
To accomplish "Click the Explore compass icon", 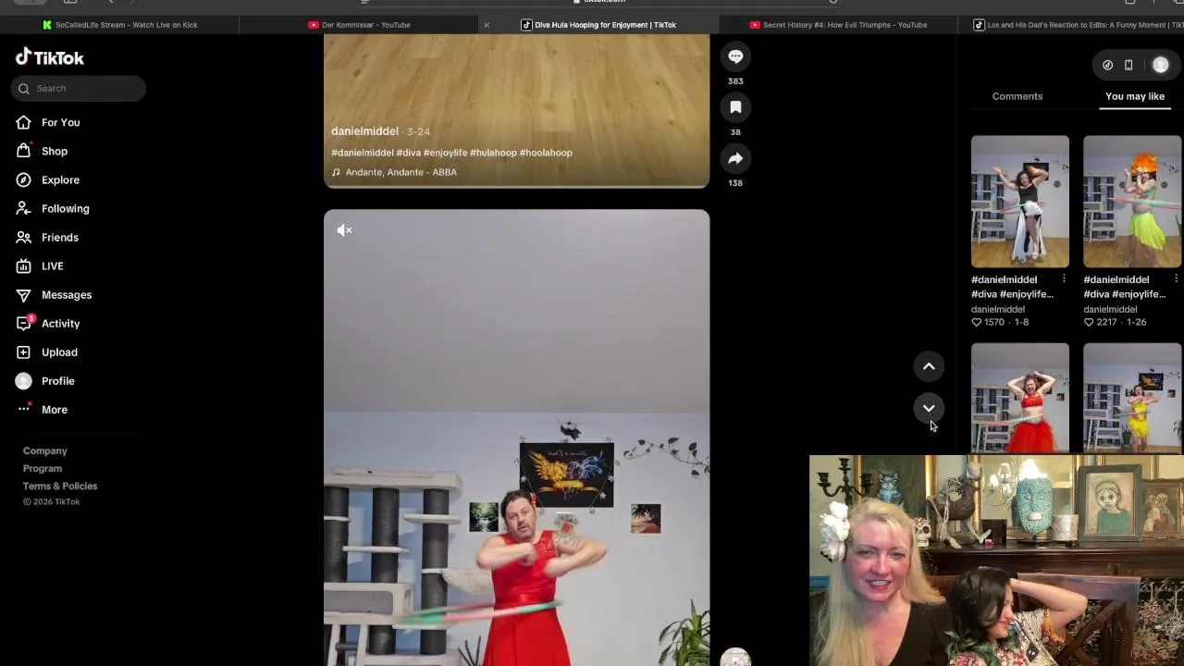I will tap(23, 179).
